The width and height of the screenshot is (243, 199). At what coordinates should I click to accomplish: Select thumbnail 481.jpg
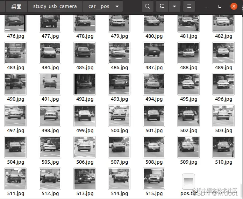tap(188, 23)
